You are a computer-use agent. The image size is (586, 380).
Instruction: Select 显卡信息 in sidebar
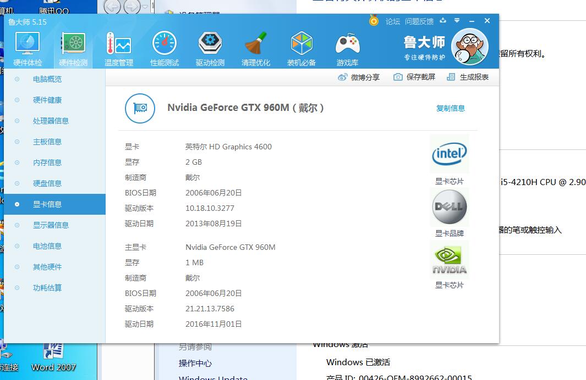tap(54, 204)
